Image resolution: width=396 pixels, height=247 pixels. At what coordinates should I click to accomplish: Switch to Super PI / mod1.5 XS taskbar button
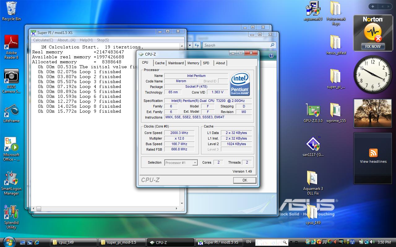220,242
